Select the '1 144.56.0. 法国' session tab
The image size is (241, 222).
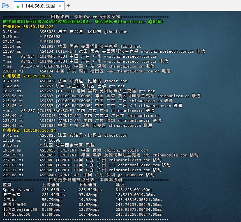39,6
